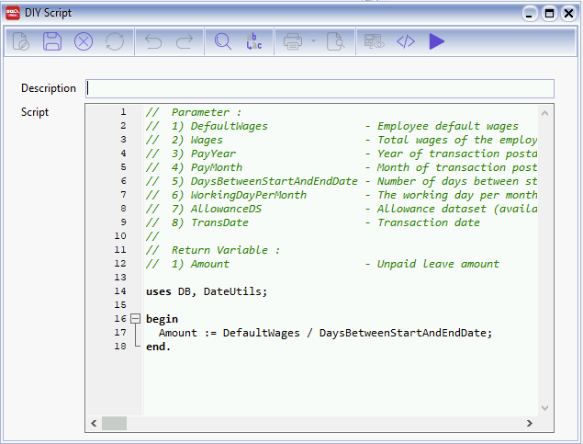Click the vertical scrollbar down arrow
This screenshot has width=583, height=444.
(x=544, y=407)
